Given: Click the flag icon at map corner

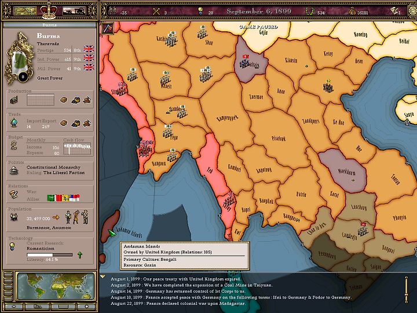Looking at the screenshot, I should 108,28.
